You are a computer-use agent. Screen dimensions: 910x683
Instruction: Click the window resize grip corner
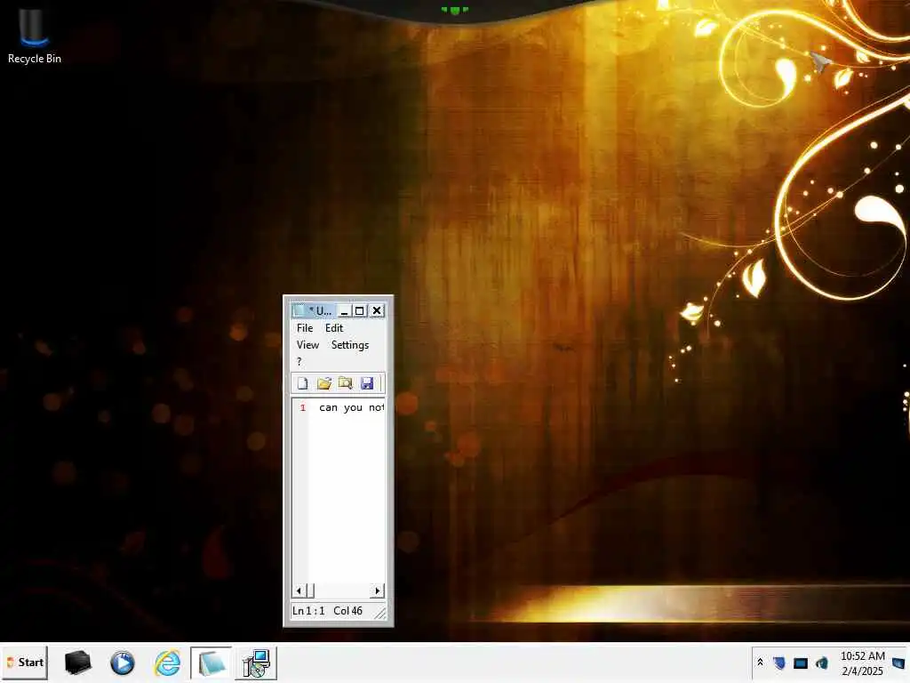click(x=380, y=613)
